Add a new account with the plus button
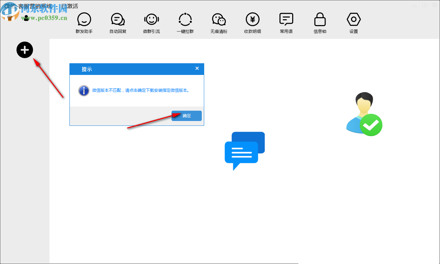The image size is (440, 264). 25,50
